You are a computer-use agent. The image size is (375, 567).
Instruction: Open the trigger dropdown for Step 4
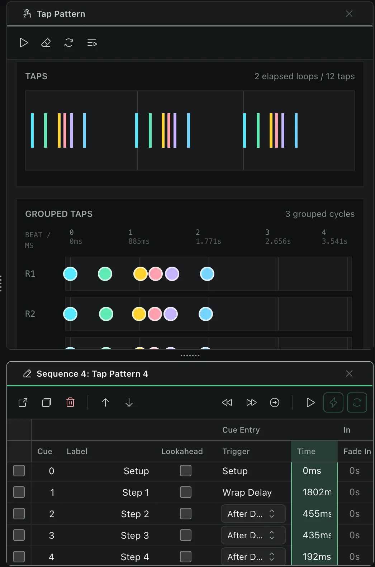(x=253, y=557)
